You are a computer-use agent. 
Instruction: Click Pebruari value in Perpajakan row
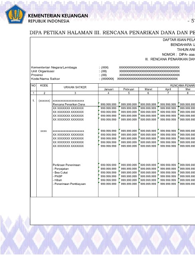(129, 169)
